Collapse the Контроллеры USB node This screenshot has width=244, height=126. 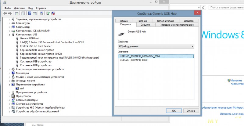(9, 35)
